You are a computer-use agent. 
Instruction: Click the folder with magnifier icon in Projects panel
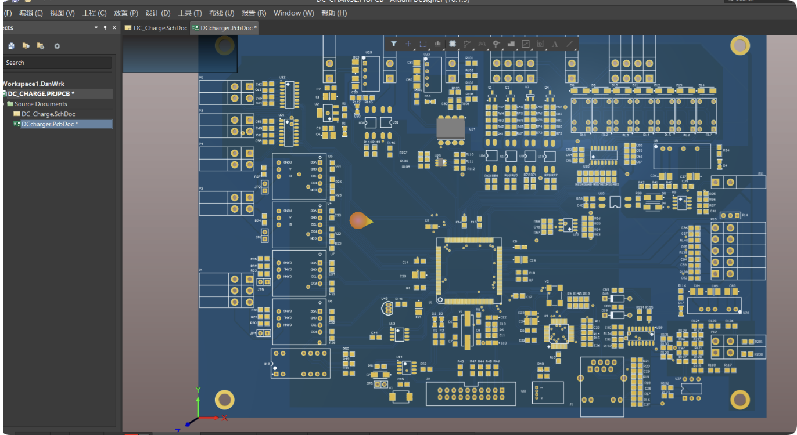coord(26,46)
